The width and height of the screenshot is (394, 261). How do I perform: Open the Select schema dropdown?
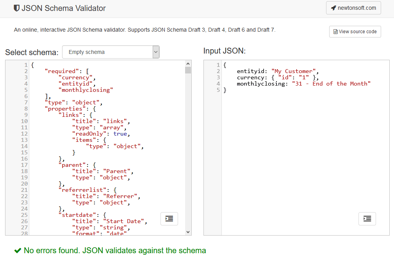pos(111,52)
